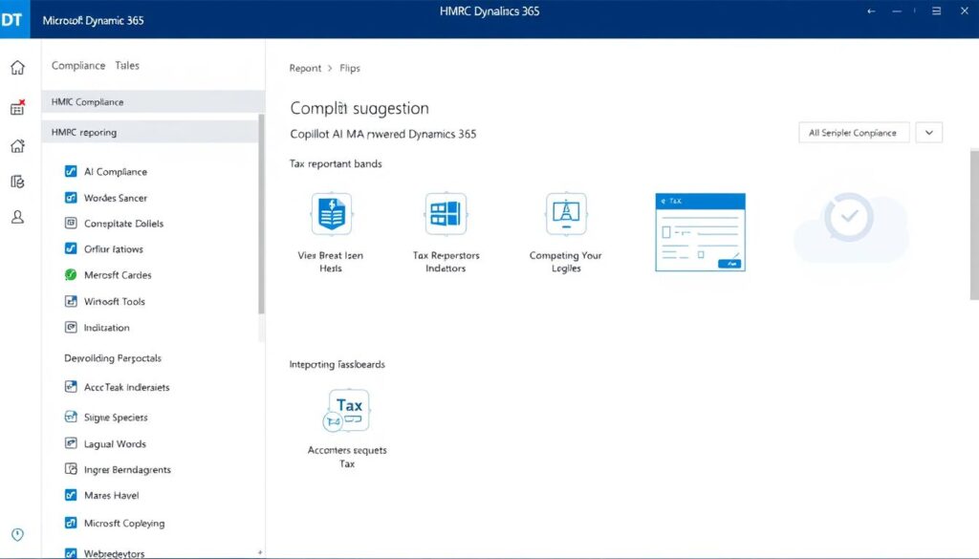Click the Merosft Cardes label
Image resolution: width=979 pixels, height=559 pixels.
[118, 275]
